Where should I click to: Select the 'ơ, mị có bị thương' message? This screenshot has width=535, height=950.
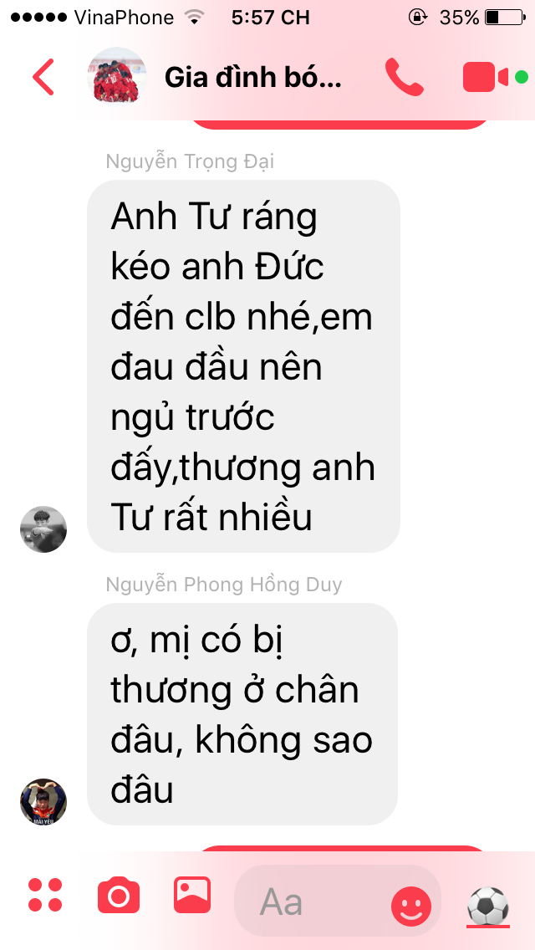[242, 713]
